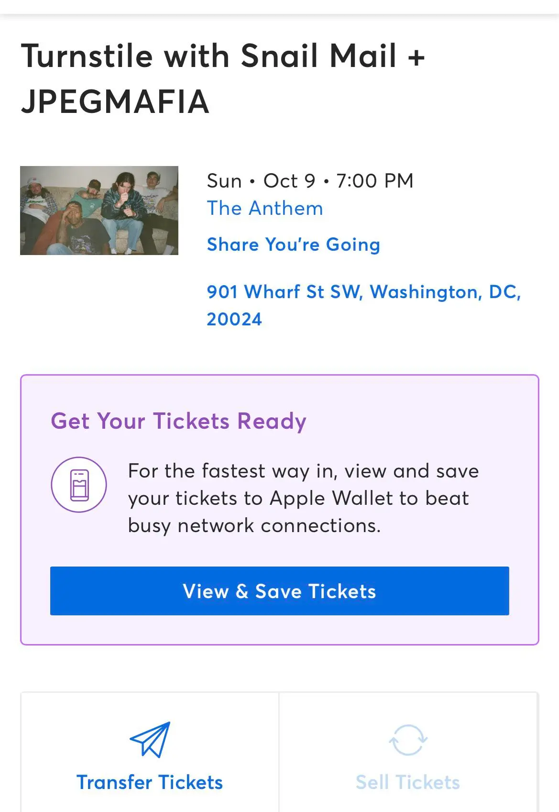Open The Anthem venue page
The height and width of the screenshot is (812, 559).
(265, 208)
